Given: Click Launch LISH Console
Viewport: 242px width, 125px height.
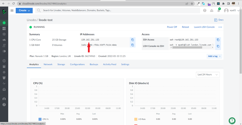Looking at the screenshot, I should pyautogui.click(x=204, y=27).
